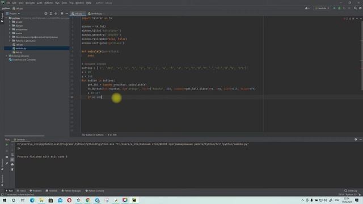Open IDE settings gear in top-right toolbar
The width and height of the screenshot is (363, 204).
coord(361,8)
